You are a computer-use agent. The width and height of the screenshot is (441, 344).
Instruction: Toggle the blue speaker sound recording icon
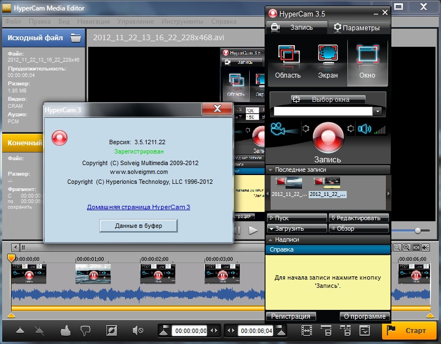(364, 129)
